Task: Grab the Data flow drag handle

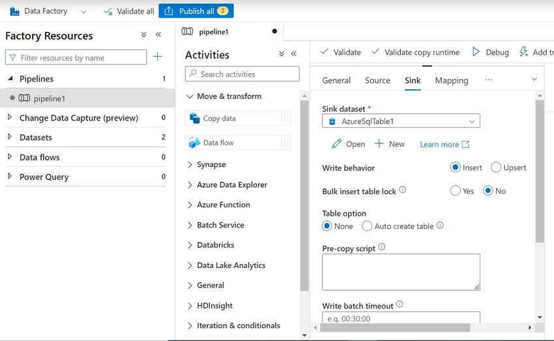Action: 285,143
